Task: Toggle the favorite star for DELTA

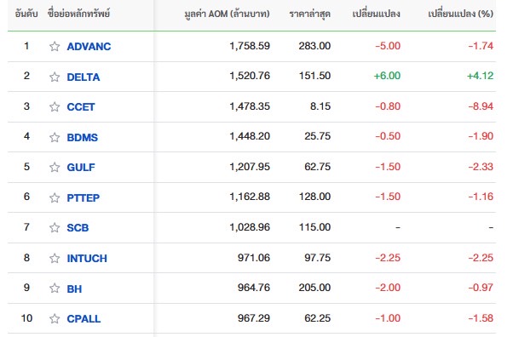Action: coord(55,77)
